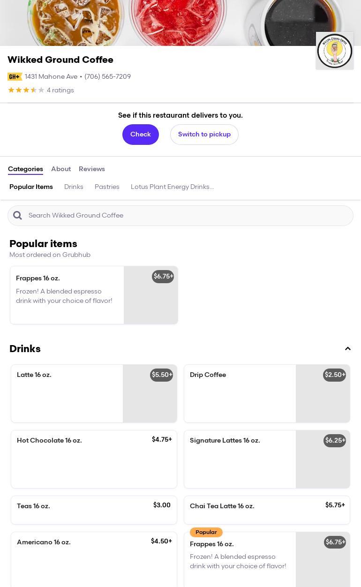Viewport: 361px width, 587px height.
Task: Jump to Lotus Plant Energy Drinks category
Action: [x=172, y=187]
